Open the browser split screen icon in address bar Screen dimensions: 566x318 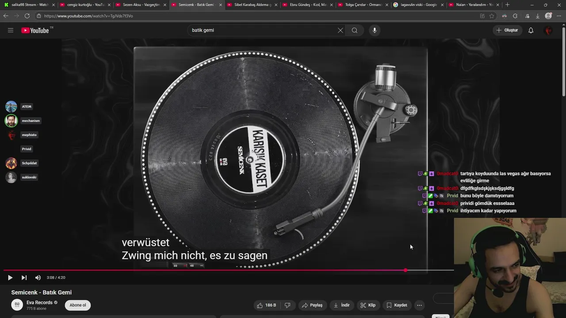point(482,16)
